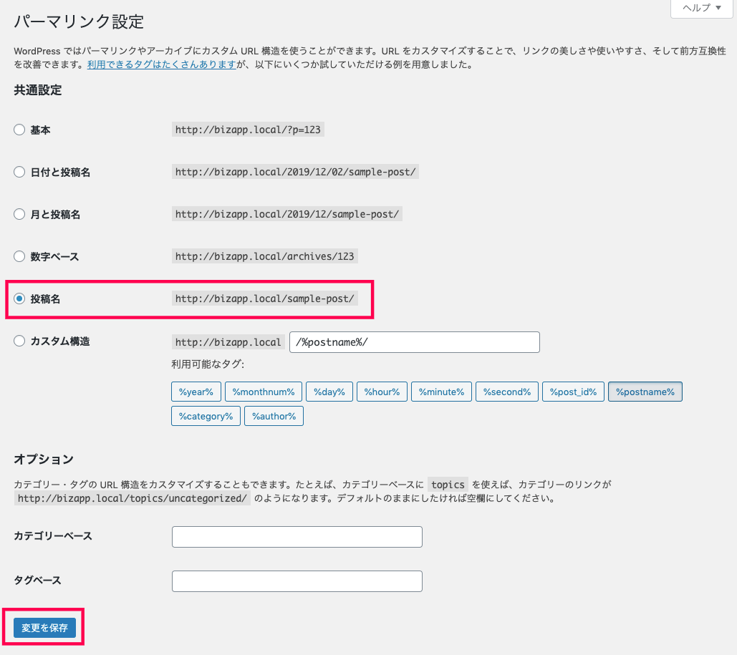Click the http://bizapp.local/sample-post/ example URL
This screenshot has height=655, width=737.
click(x=264, y=299)
